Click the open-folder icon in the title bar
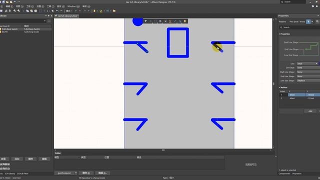320x180 pixels. click(x=7, y=2)
